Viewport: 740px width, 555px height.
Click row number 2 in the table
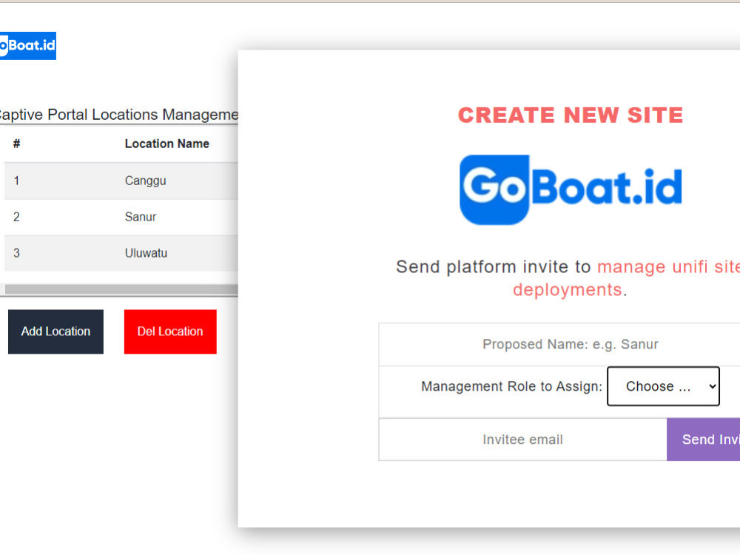(16, 217)
